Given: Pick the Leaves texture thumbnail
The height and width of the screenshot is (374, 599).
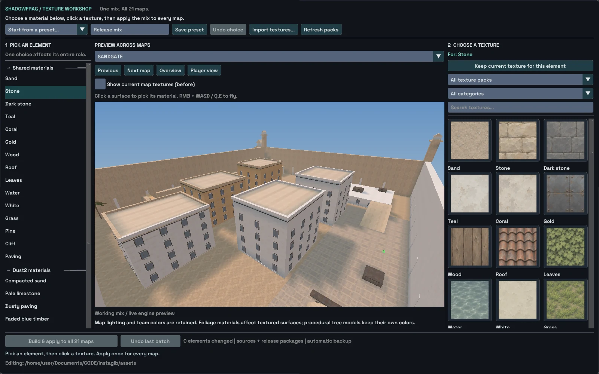Looking at the screenshot, I should click(x=565, y=247).
